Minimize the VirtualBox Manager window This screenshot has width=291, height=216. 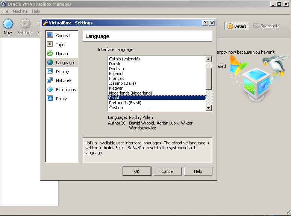point(273,4)
